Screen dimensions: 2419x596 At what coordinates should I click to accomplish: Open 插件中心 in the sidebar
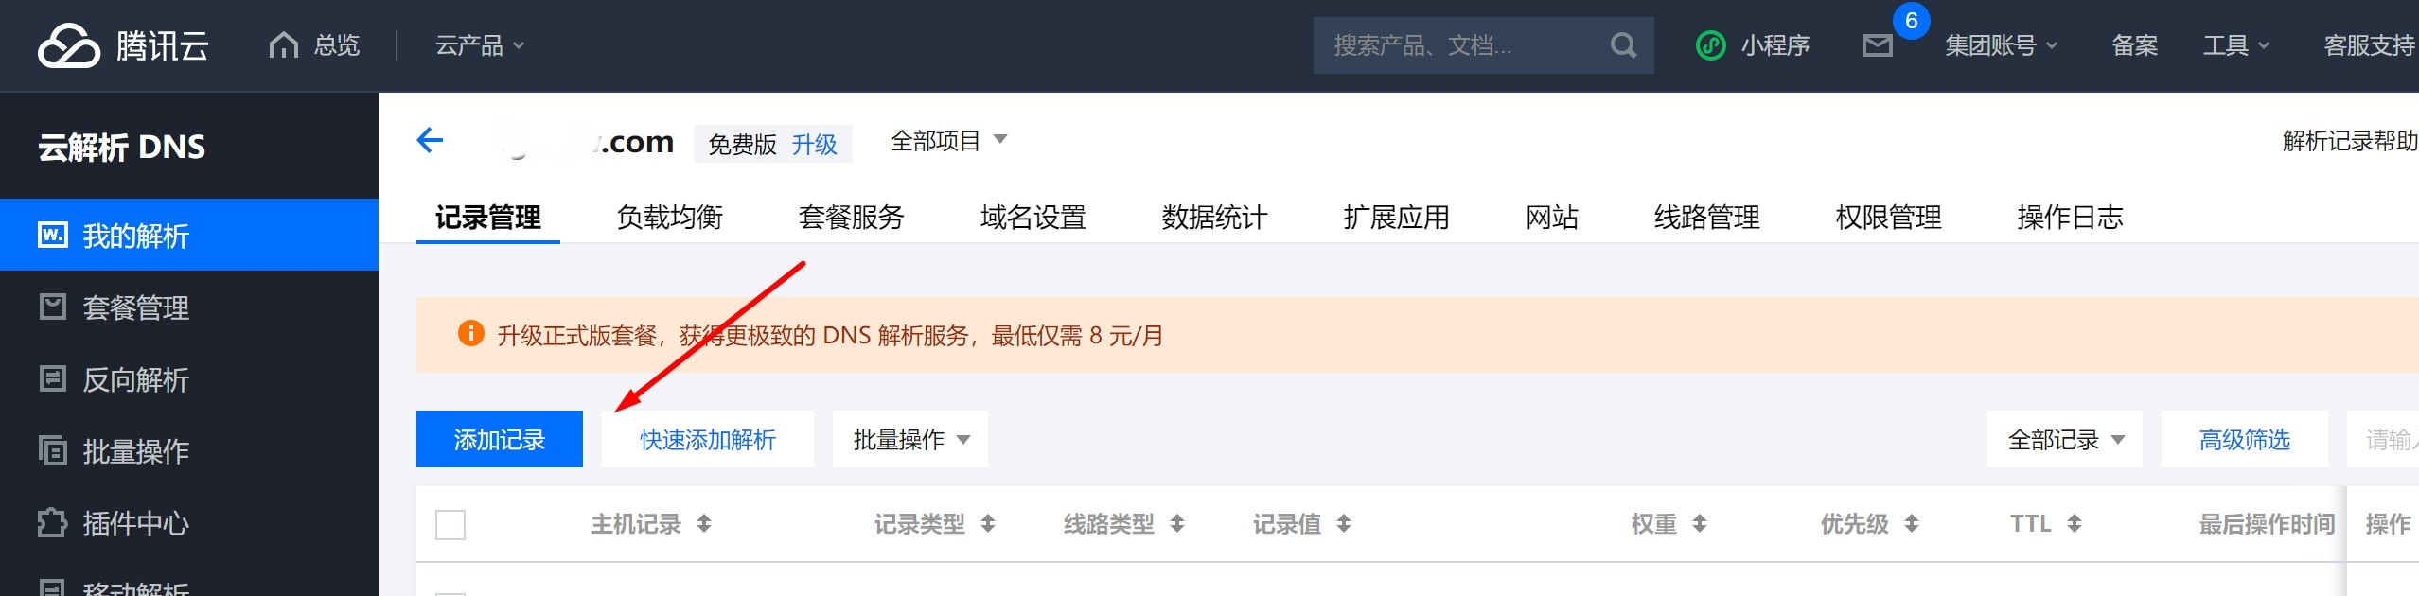[135, 523]
